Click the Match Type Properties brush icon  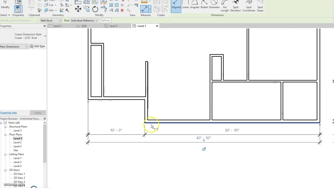click(39, 10)
